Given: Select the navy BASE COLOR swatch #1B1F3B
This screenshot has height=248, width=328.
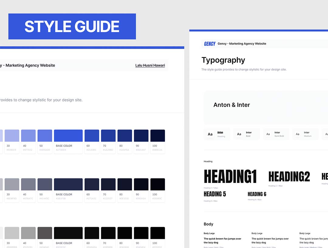Looking at the screenshot, I should 68,184.
